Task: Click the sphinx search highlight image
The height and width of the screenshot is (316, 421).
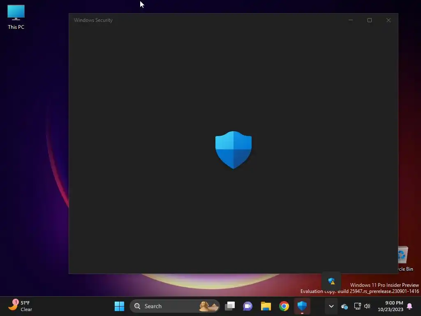Action: pyautogui.click(x=208, y=306)
